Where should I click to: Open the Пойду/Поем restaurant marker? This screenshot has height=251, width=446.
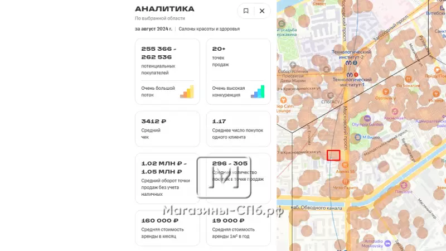click(x=437, y=70)
